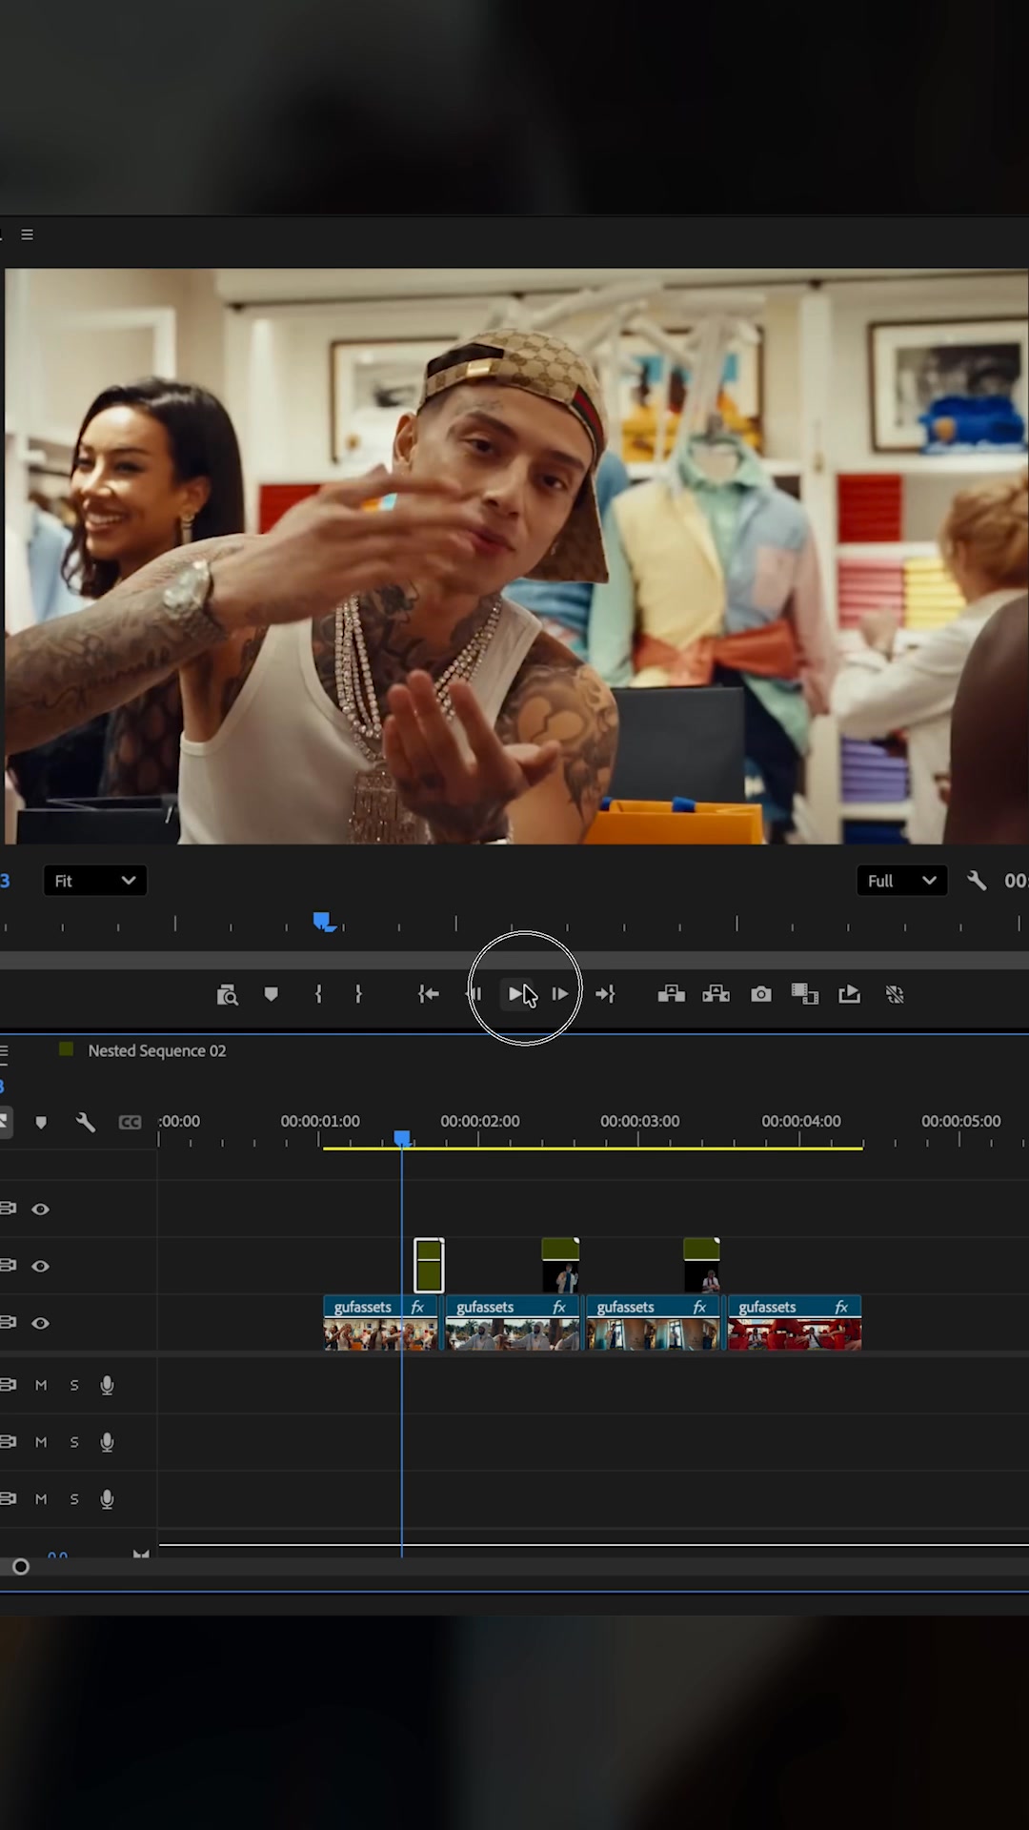Mute the third audio track
This screenshot has height=1830, width=1029.
pyautogui.click(x=41, y=1499)
